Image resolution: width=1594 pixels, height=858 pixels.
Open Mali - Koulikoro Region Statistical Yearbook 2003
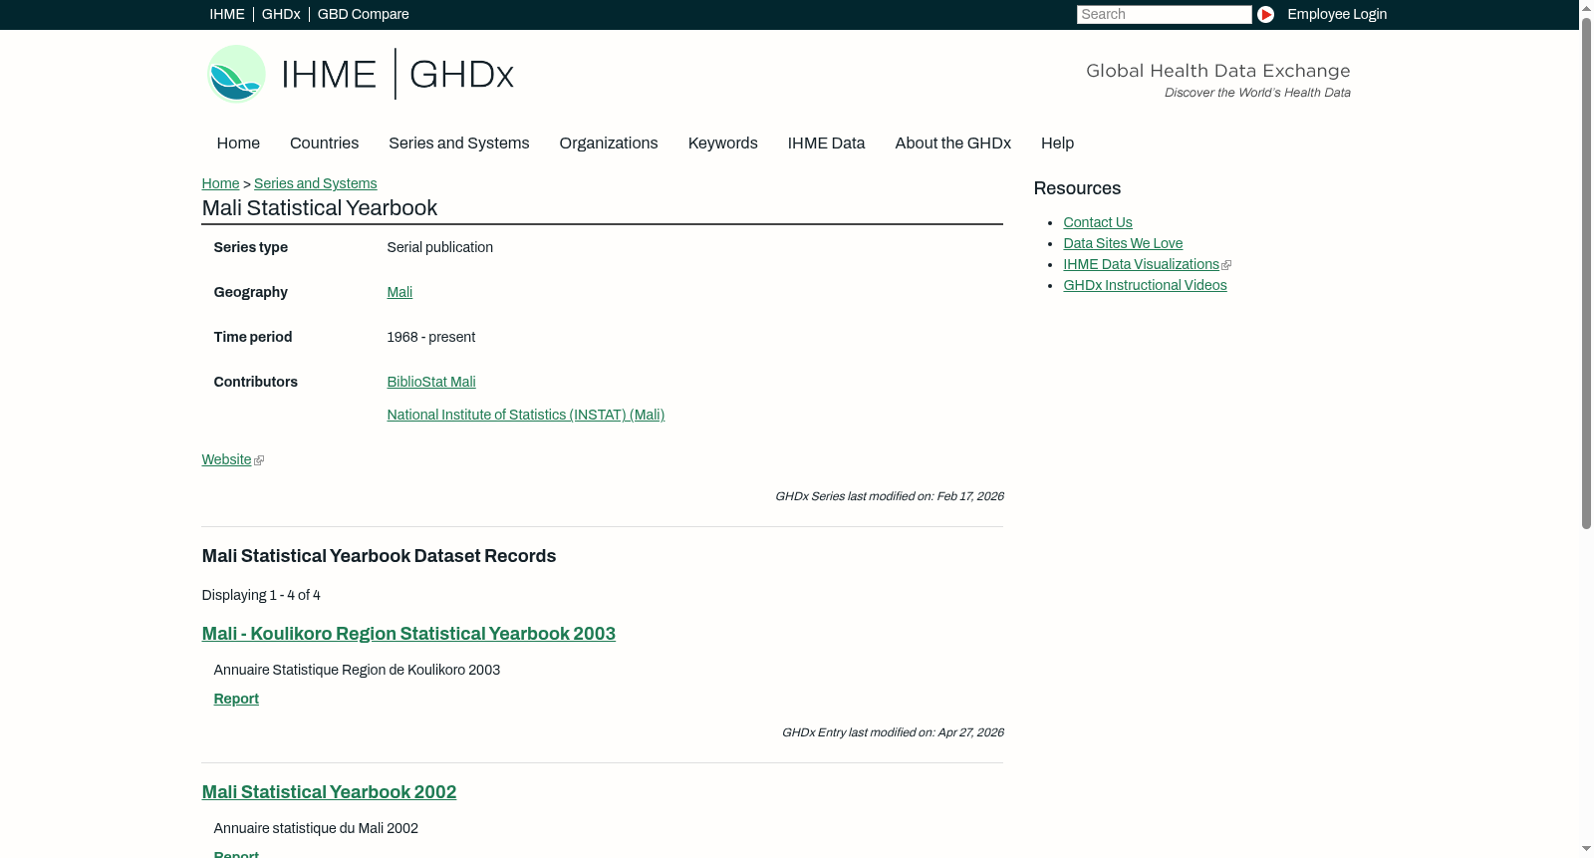click(x=408, y=634)
